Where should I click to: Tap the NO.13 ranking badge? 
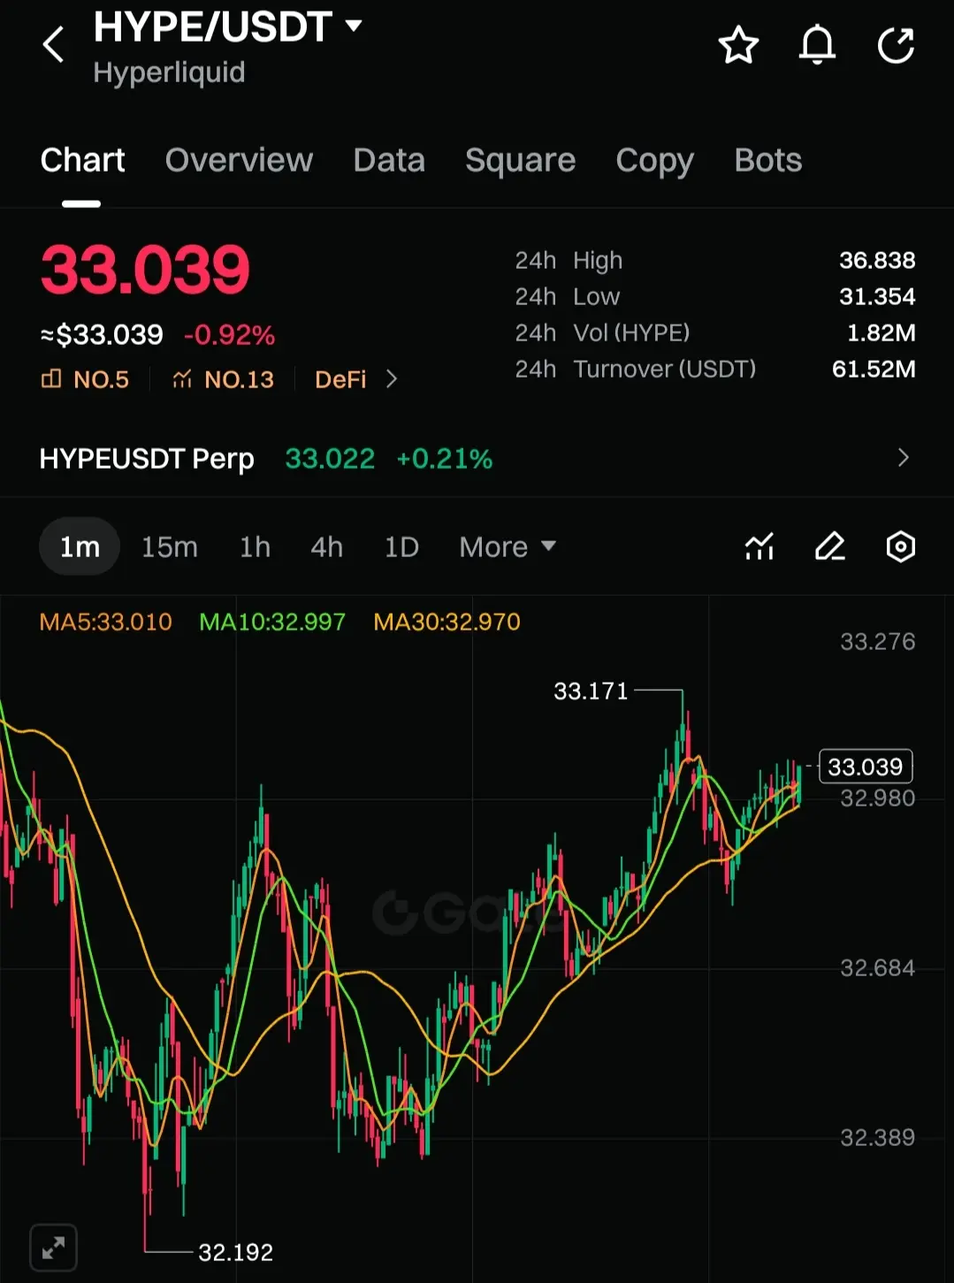(x=223, y=379)
